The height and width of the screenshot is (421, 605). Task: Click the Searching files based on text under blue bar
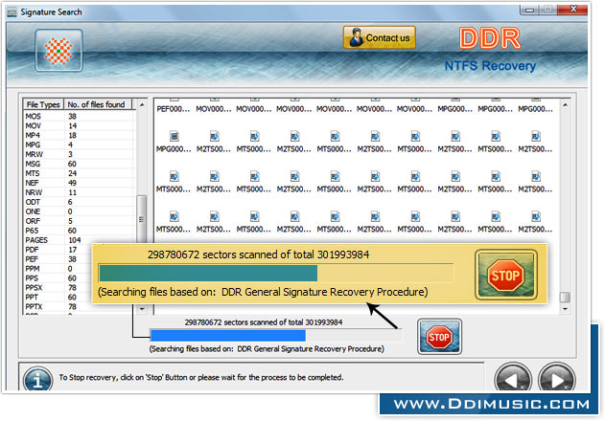(267, 348)
